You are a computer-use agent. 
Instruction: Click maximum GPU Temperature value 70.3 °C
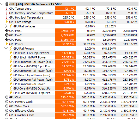pos(111,9)
